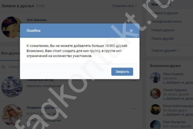Open Новые друзья in the side menu
Screen dimensions: 193x129
tap(163, 30)
